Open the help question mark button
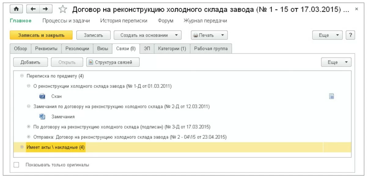Image resolution: width=369 pixels, height=176 pixels. (350, 35)
